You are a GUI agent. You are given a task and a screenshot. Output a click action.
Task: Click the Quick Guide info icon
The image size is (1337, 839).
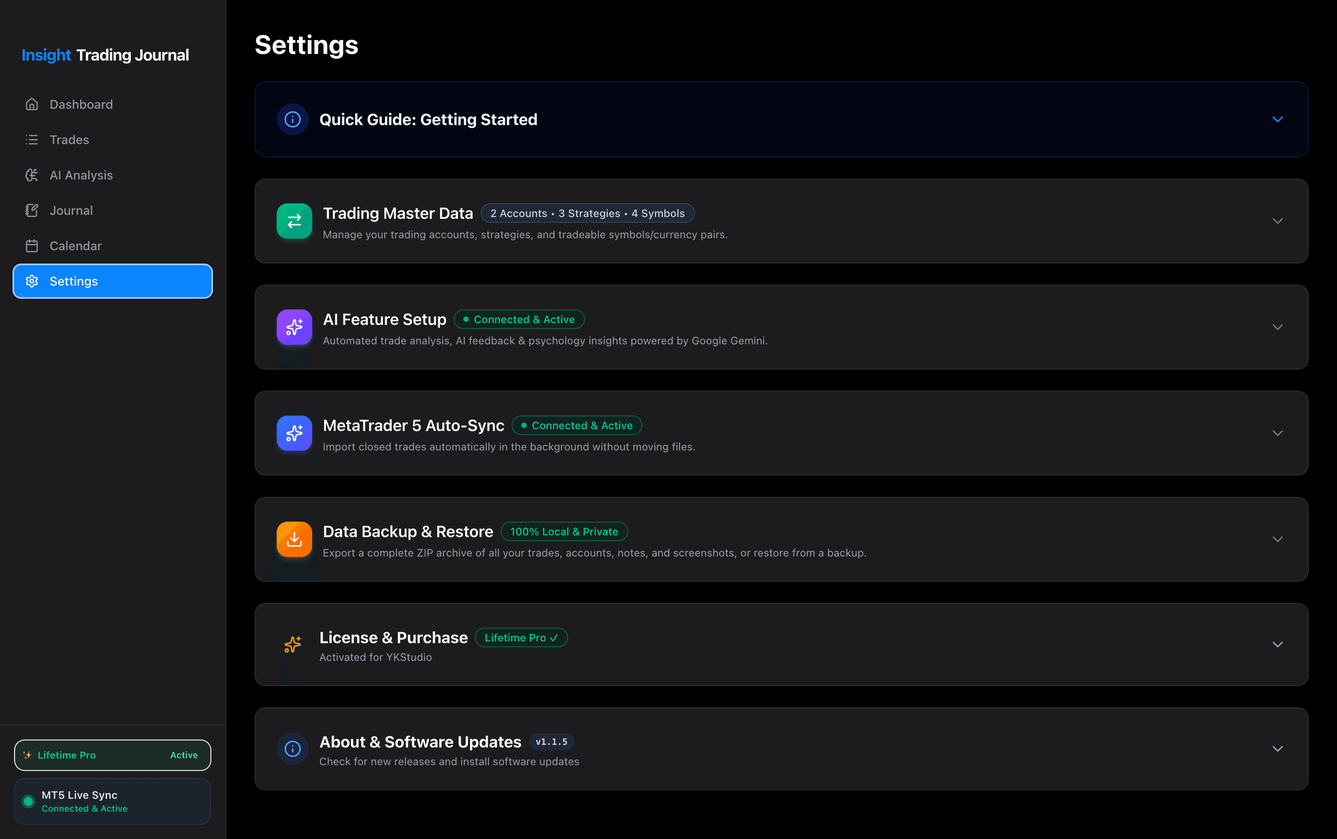pyautogui.click(x=293, y=119)
